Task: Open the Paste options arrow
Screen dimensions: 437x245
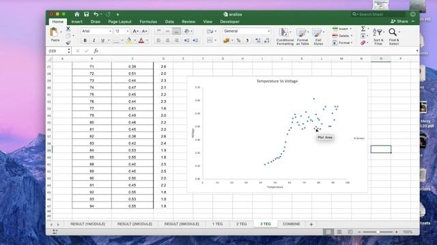Action: [x=61, y=32]
